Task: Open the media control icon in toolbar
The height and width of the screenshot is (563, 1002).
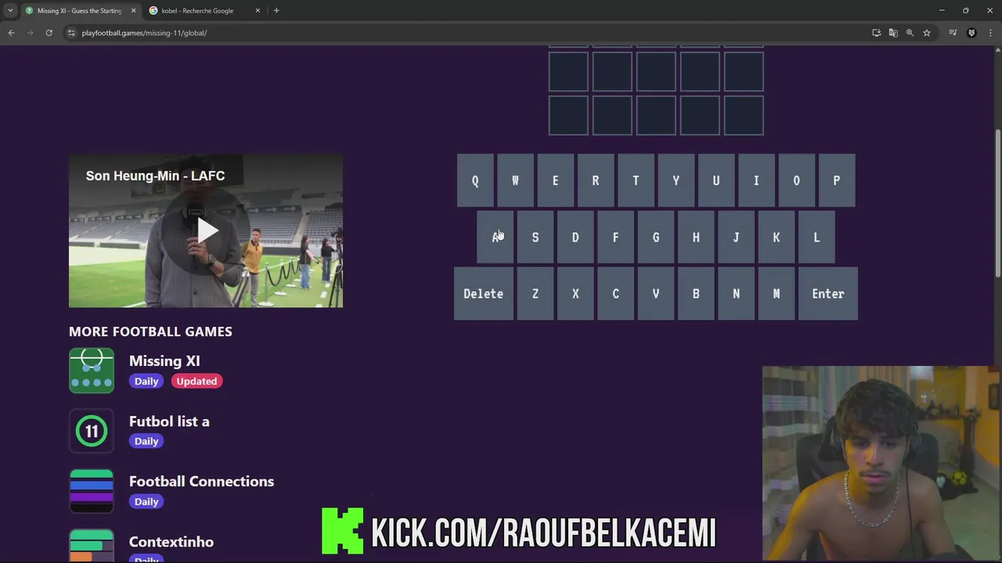Action: [953, 33]
